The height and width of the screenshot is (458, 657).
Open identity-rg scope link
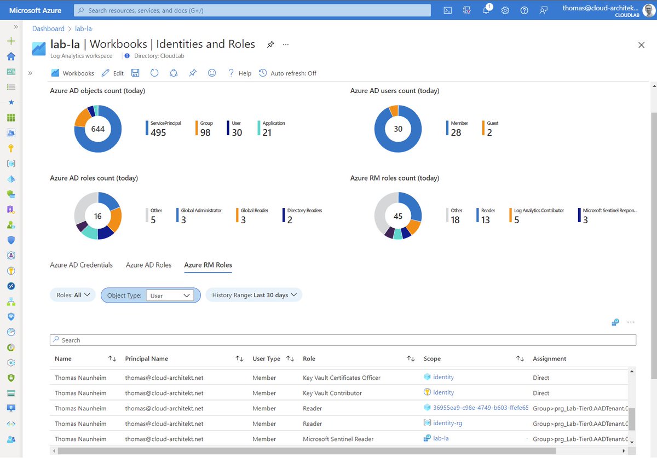447,423
